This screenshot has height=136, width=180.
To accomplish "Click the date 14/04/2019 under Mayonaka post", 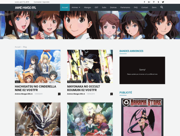I will click(x=91, y=94).
